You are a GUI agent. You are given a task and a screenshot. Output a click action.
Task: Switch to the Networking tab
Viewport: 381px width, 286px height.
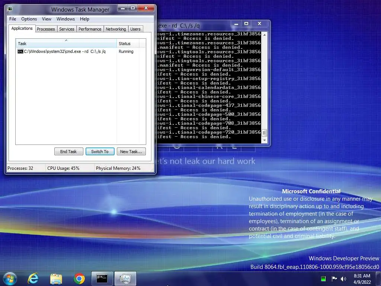point(116,29)
